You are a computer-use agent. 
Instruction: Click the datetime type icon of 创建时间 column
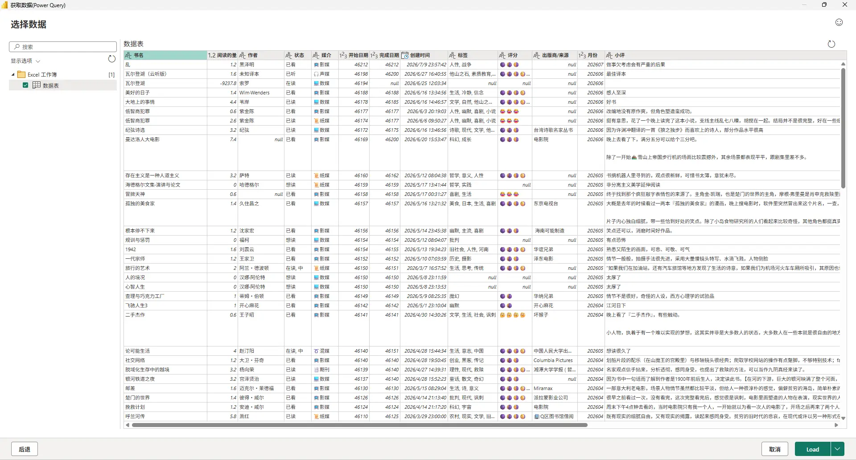pos(405,55)
